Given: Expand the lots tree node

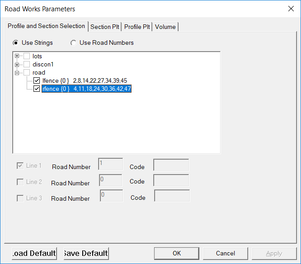Looking at the screenshot, I should pyautogui.click(x=17, y=57).
